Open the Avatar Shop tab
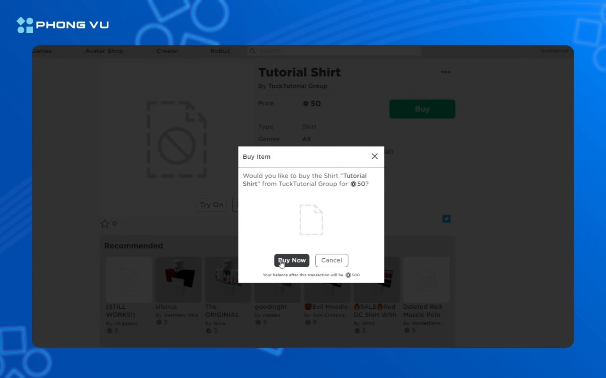This screenshot has height=378, width=606. click(x=104, y=51)
